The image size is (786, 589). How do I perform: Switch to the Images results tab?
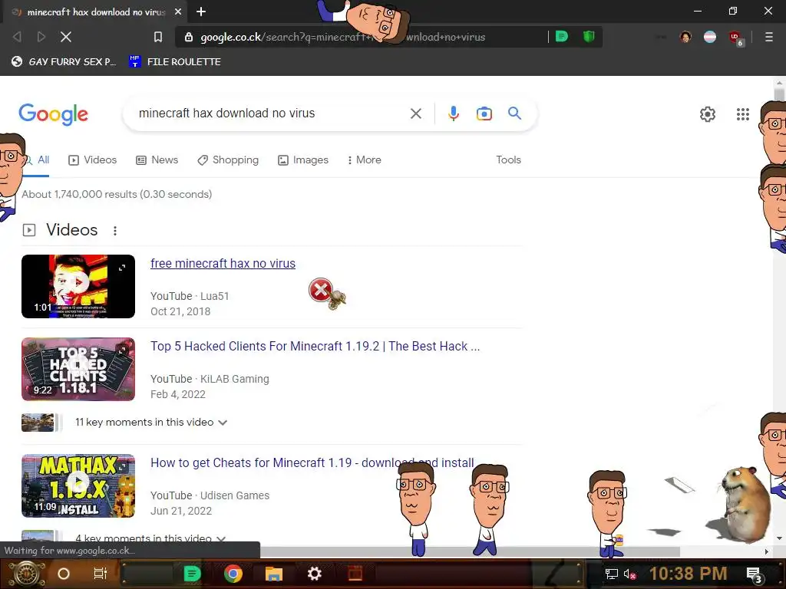tap(303, 160)
